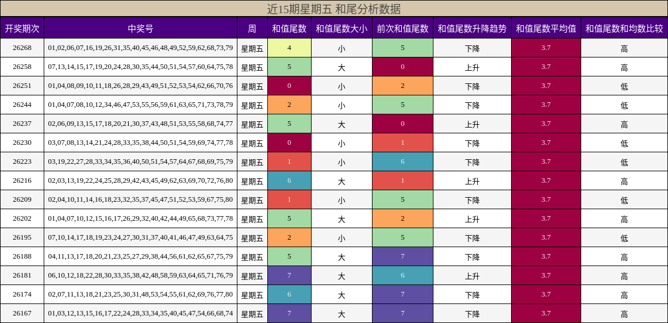Click winning numbers starting 02,03,13,19,22 for 26216
668x323 pixels.
(141, 180)
